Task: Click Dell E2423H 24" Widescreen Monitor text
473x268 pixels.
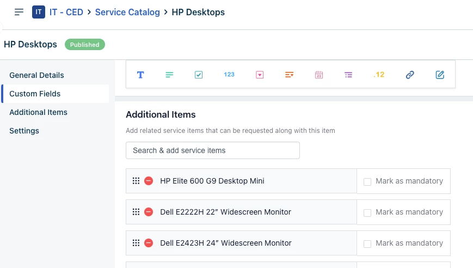Action: point(226,243)
